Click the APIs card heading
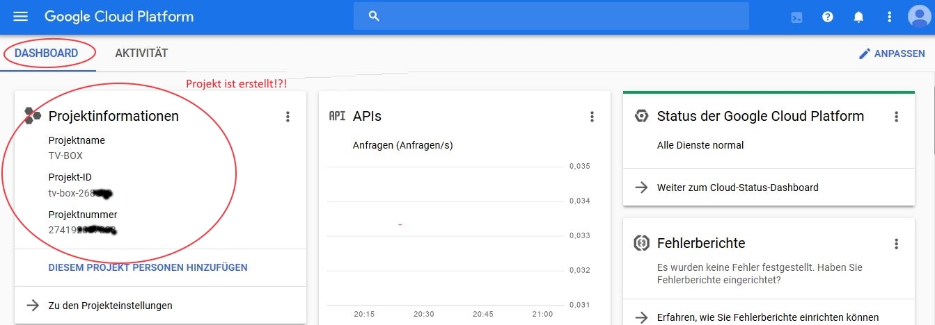The height and width of the screenshot is (325, 935). click(367, 116)
